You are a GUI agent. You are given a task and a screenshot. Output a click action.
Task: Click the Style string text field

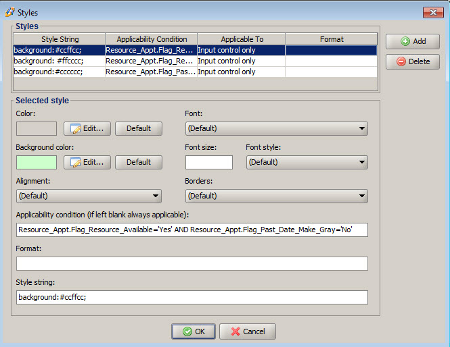[x=192, y=298]
